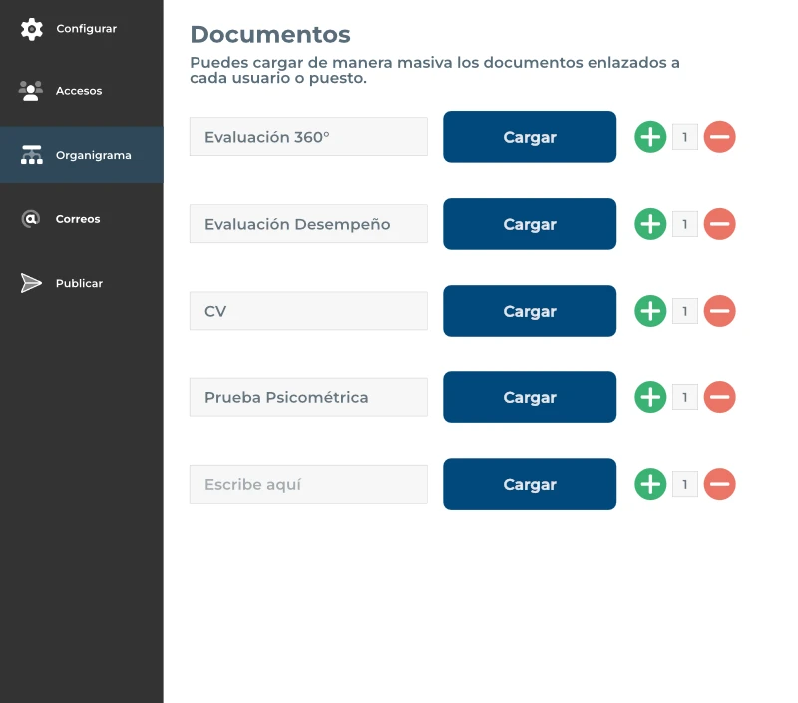Select the Organigrama chart icon
This screenshot has height=703, width=798.
[x=31, y=155]
